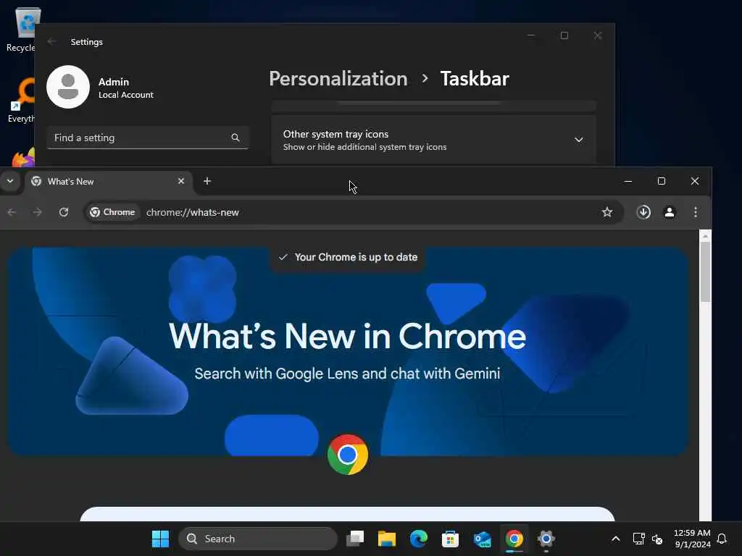The image size is (742, 556).
Task: Click the Admin account avatar
Action: point(68,87)
